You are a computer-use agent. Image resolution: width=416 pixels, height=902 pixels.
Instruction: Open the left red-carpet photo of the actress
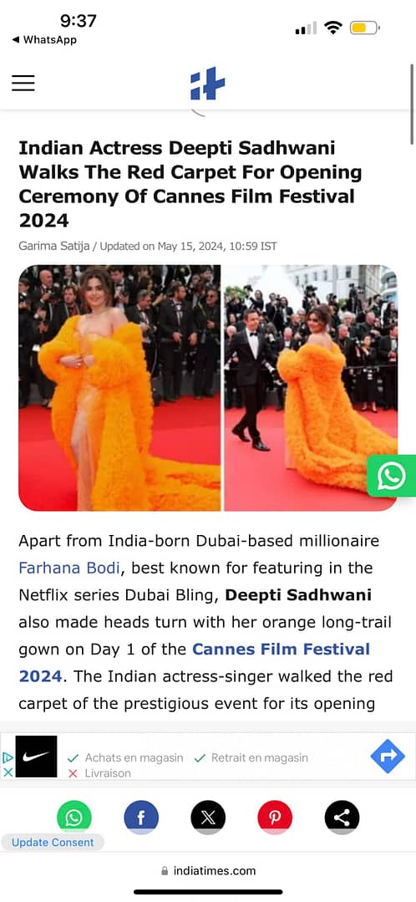(119, 388)
